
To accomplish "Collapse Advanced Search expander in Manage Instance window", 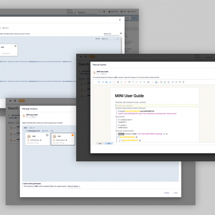I will click(x=9, y=115).
